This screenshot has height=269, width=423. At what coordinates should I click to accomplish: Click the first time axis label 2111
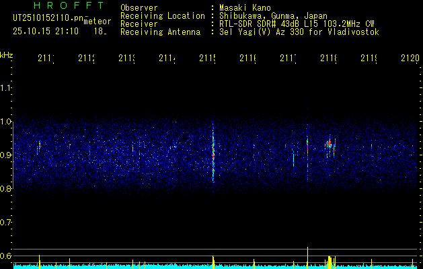[x=46, y=58]
